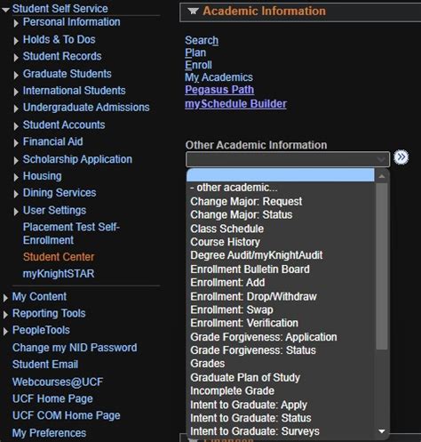Screen dimensions: 421x442
Task: Expand the Housing menu arrow
Action: point(16,177)
